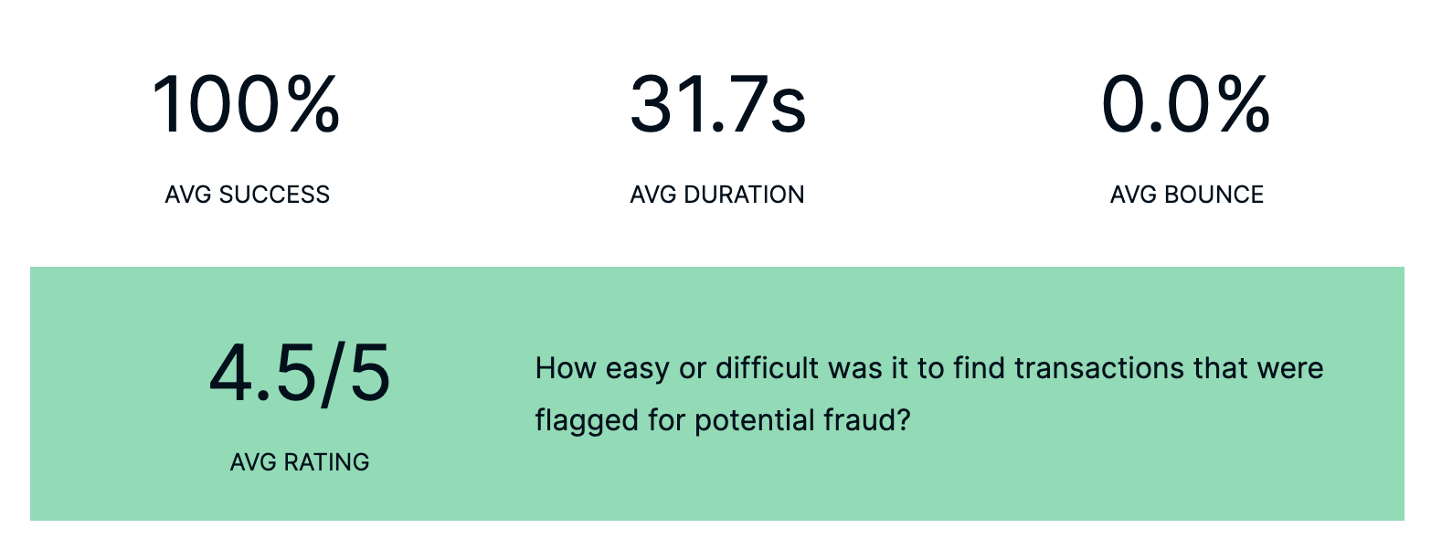Click the 31.7s average duration value

coord(717,105)
